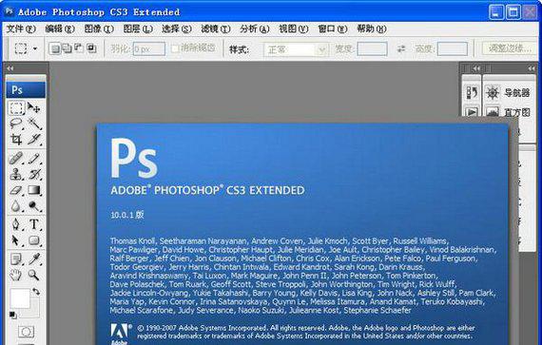Select the Crop tool
The width and height of the screenshot is (542, 345).
point(16,139)
